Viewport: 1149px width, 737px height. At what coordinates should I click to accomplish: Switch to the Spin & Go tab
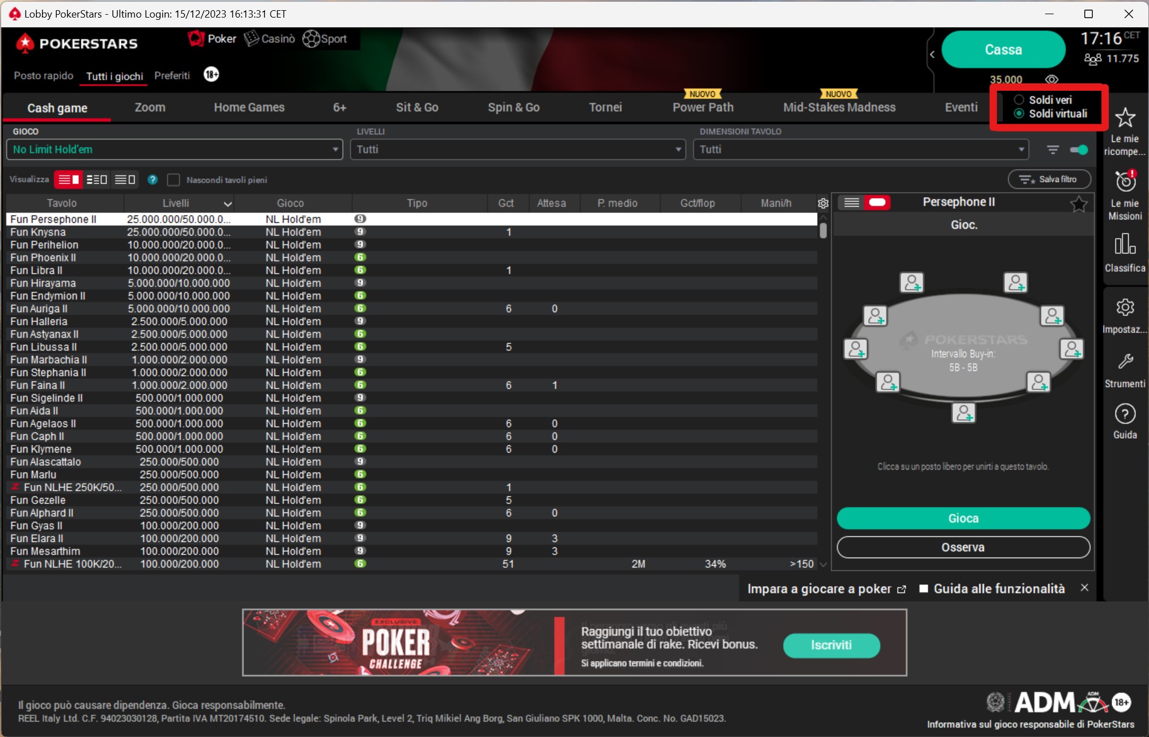tap(514, 107)
